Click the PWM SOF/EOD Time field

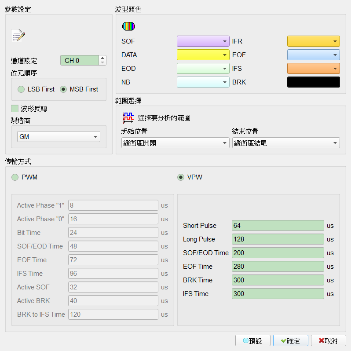(x=113, y=246)
